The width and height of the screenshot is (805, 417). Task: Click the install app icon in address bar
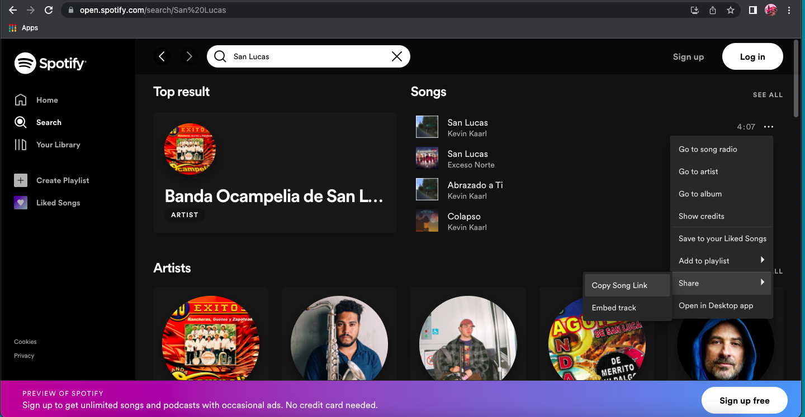(695, 10)
